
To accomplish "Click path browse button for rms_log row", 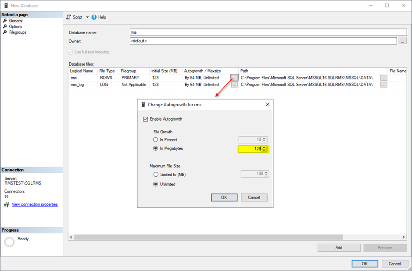I will point(383,85).
